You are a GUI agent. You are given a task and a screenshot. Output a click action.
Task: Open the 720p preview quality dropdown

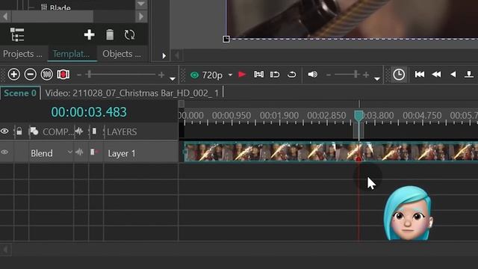[x=231, y=75]
